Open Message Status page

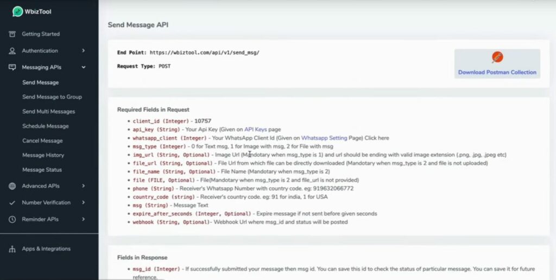(42, 170)
